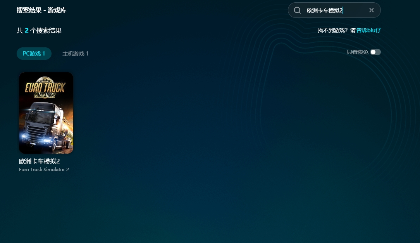The width and height of the screenshot is (420, 243).
Task: Open the 告诉biu仔 link
Action: (x=368, y=30)
